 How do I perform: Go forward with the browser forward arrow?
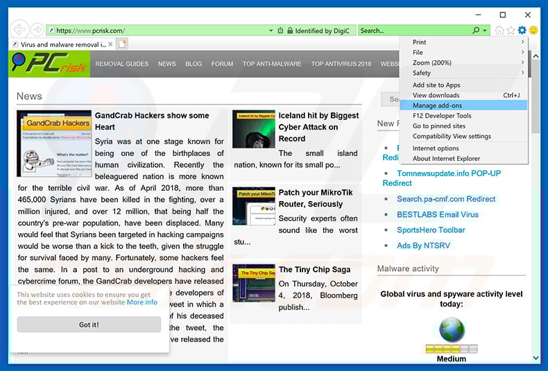(x=37, y=30)
